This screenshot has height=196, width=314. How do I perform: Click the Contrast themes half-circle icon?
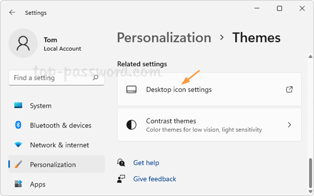tap(131, 125)
